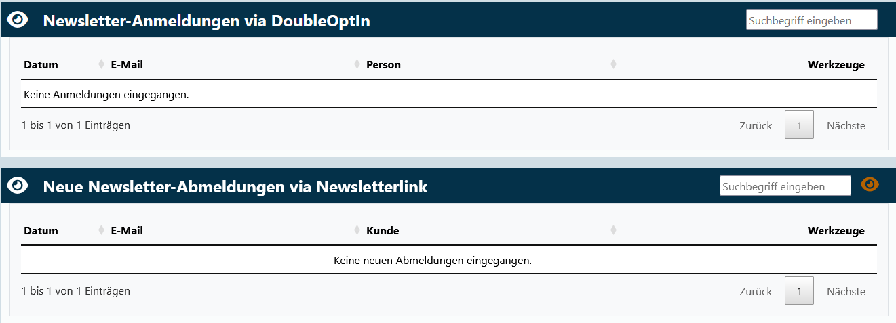Go to Nächste in Anmeldungen pagination
Viewport: 896px width, 323px height.
(x=846, y=126)
